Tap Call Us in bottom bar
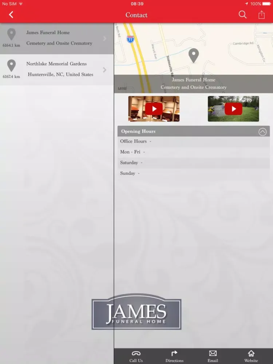Screen dimensions: 273x364 (x=136, y=356)
